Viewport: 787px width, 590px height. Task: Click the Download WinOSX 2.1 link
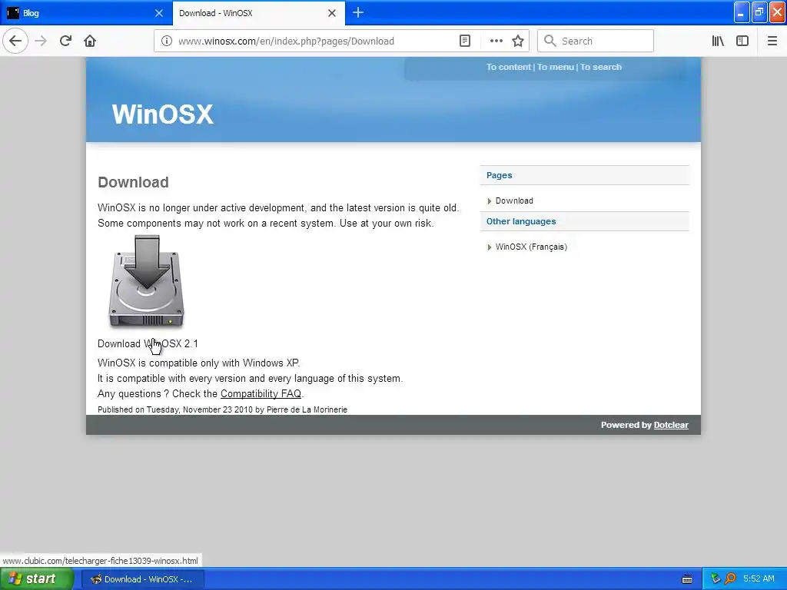tap(148, 343)
